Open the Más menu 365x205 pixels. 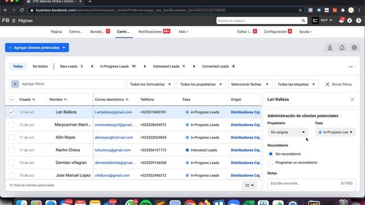click(184, 32)
